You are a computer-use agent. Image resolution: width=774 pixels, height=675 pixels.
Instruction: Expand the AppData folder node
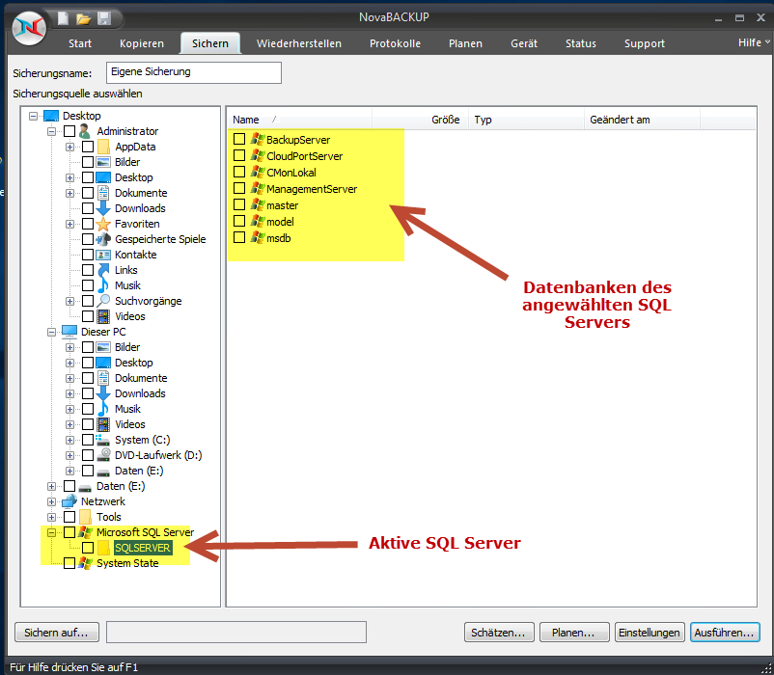(69, 147)
